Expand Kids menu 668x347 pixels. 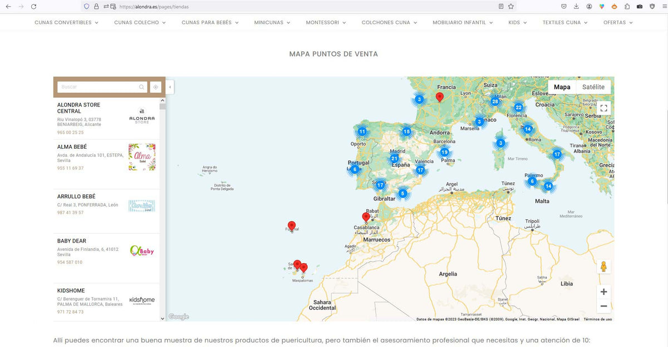pyautogui.click(x=518, y=23)
